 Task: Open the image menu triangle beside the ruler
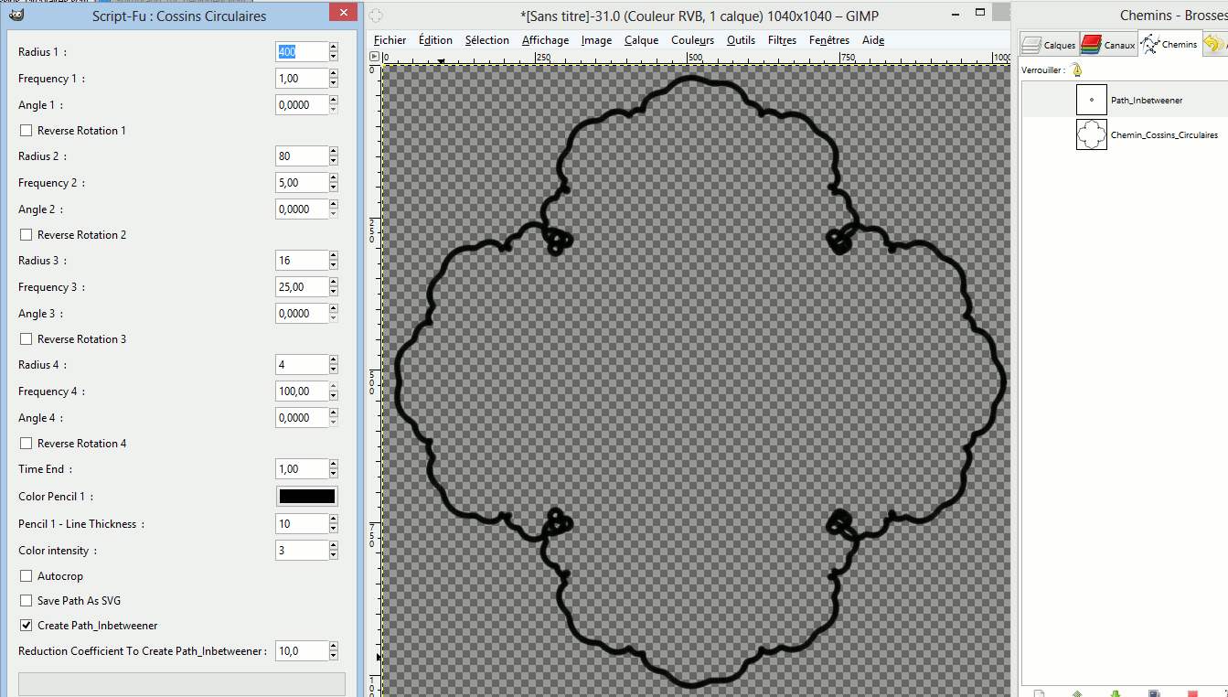pyautogui.click(x=373, y=57)
